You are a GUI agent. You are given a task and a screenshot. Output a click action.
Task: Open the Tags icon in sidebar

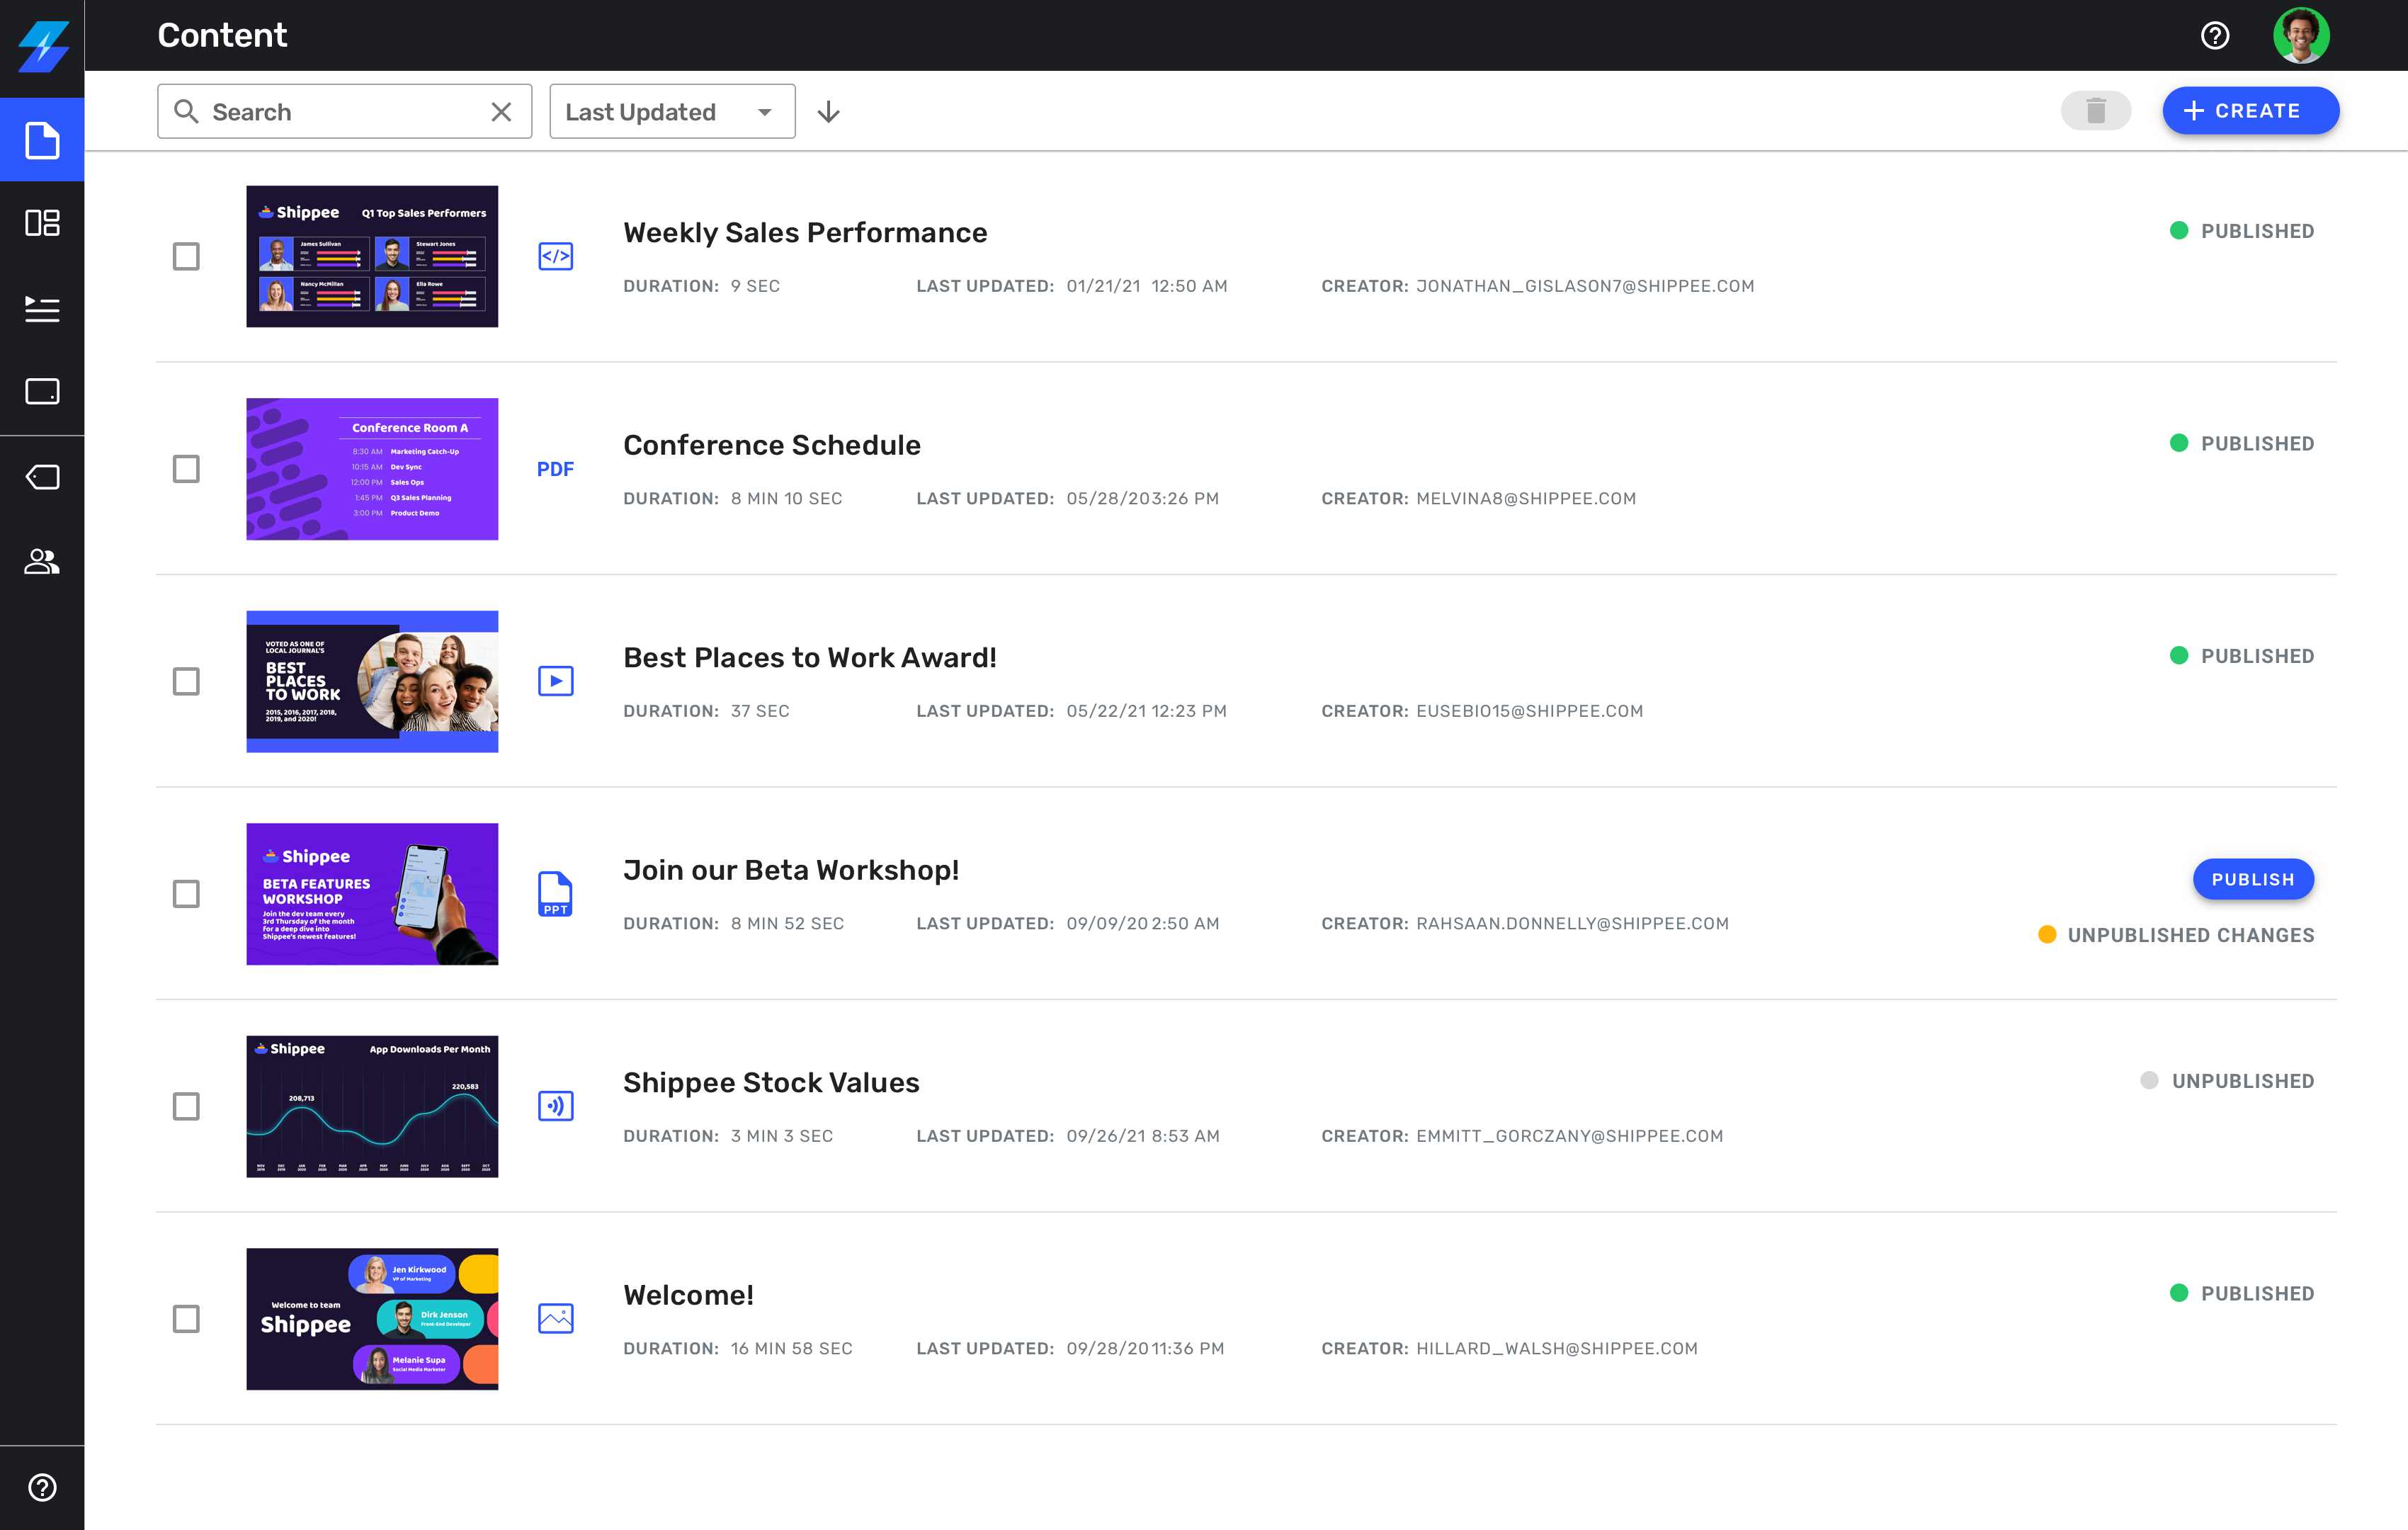point(42,477)
